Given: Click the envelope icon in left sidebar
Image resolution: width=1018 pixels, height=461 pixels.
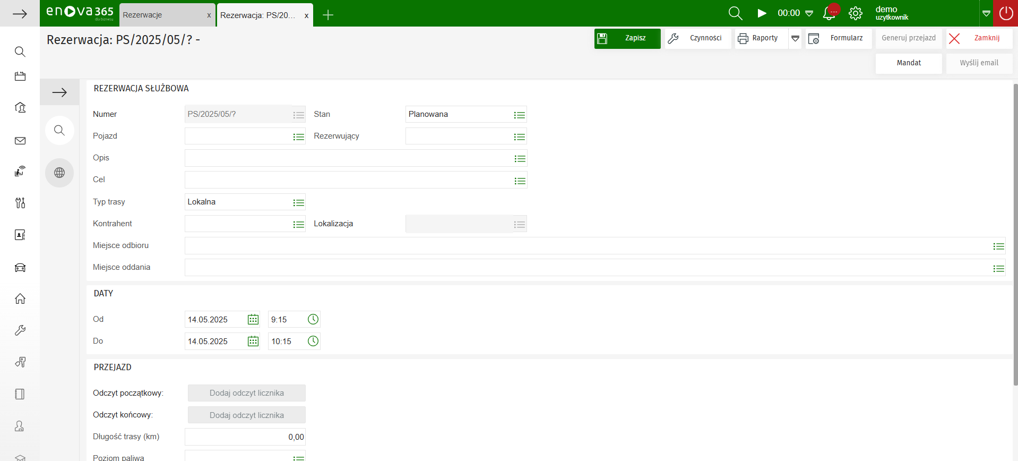Looking at the screenshot, I should [20, 141].
